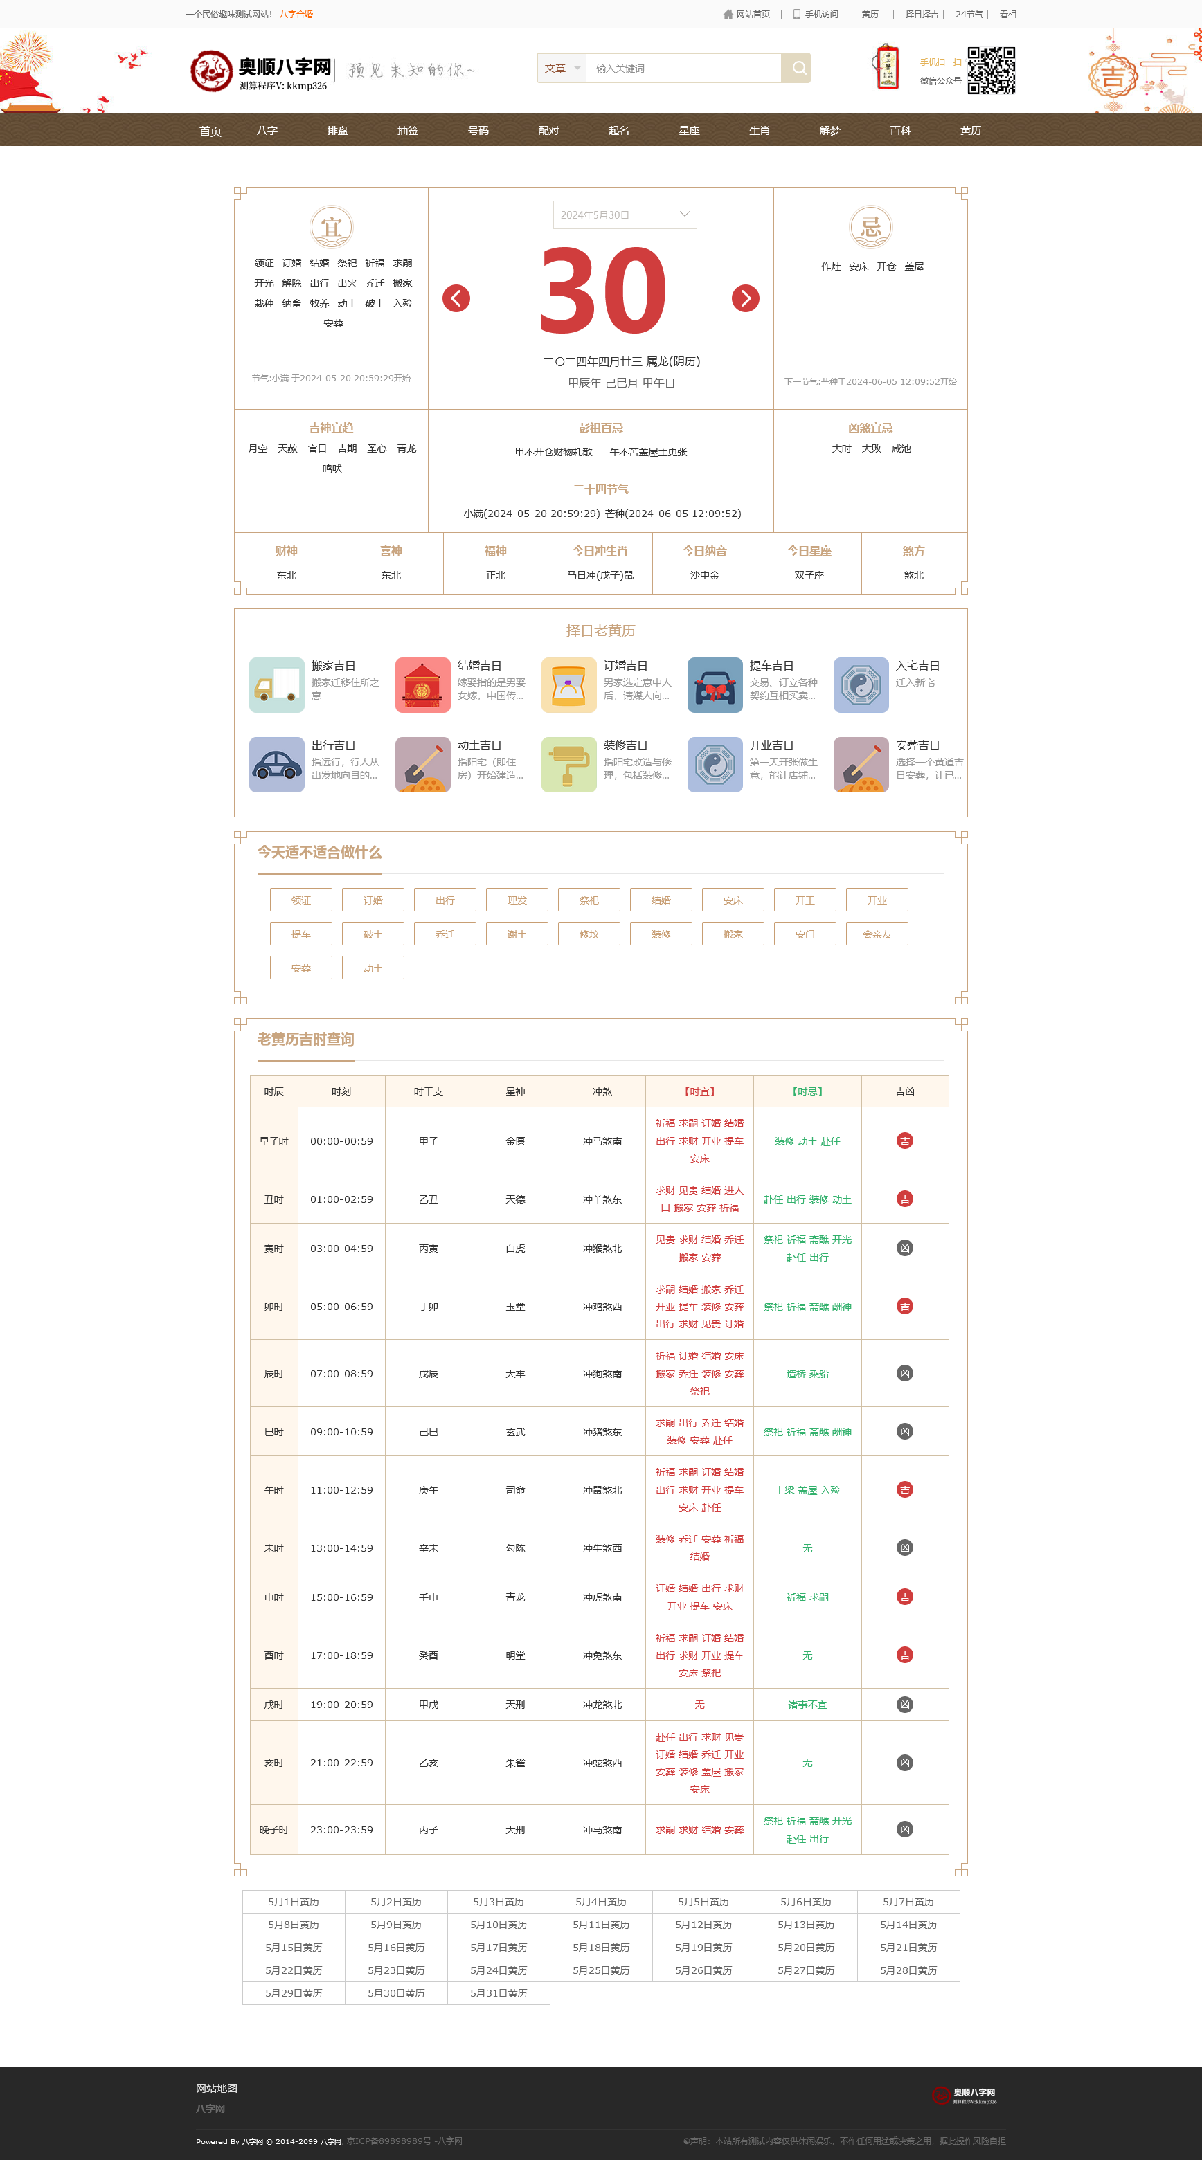Click the 领证 tag button

pyautogui.click(x=300, y=900)
